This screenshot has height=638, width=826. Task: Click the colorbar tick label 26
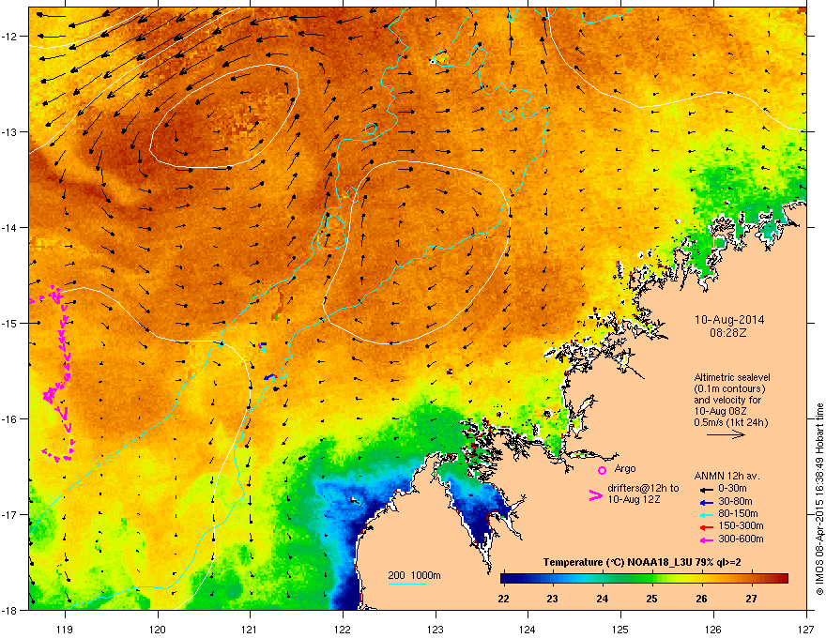click(701, 599)
